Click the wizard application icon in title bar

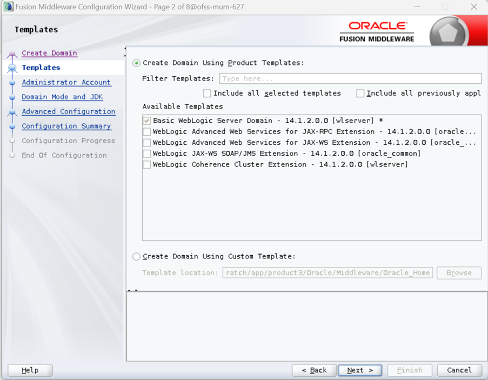9,6
